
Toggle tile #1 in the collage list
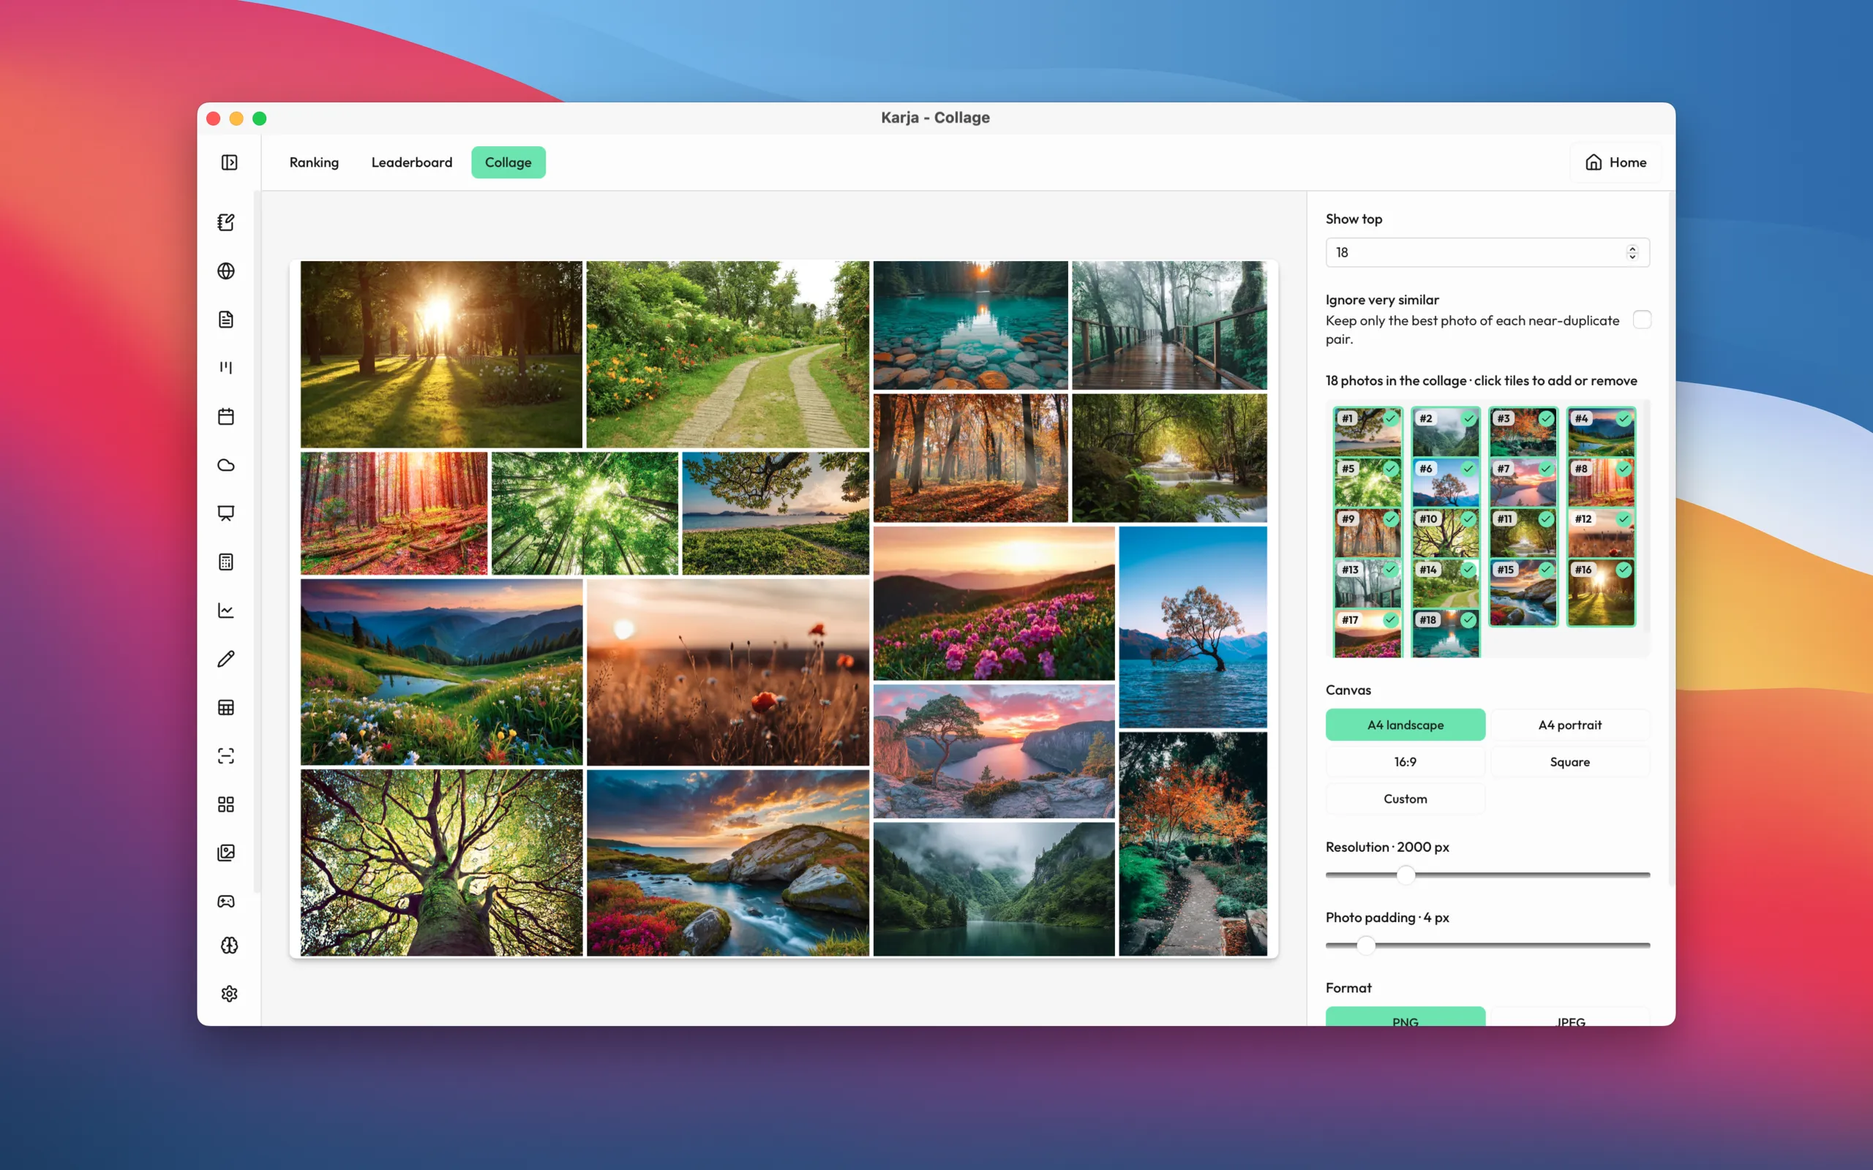coord(1367,431)
